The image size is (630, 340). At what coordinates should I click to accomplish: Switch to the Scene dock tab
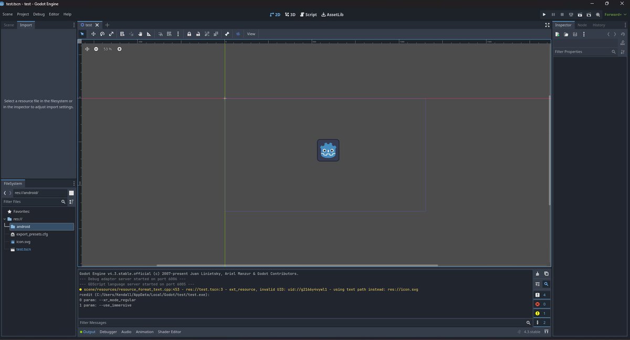tap(9, 25)
